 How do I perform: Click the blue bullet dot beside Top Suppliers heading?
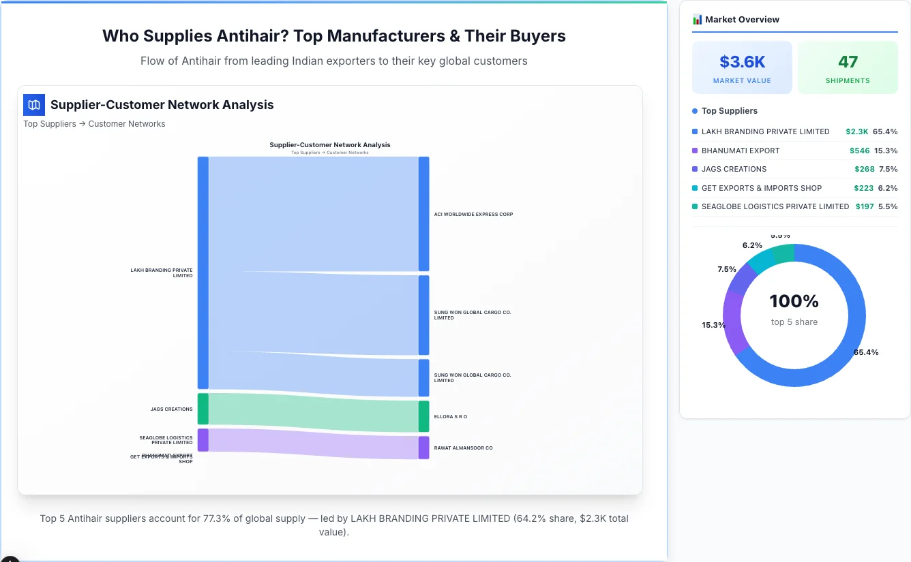point(693,110)
